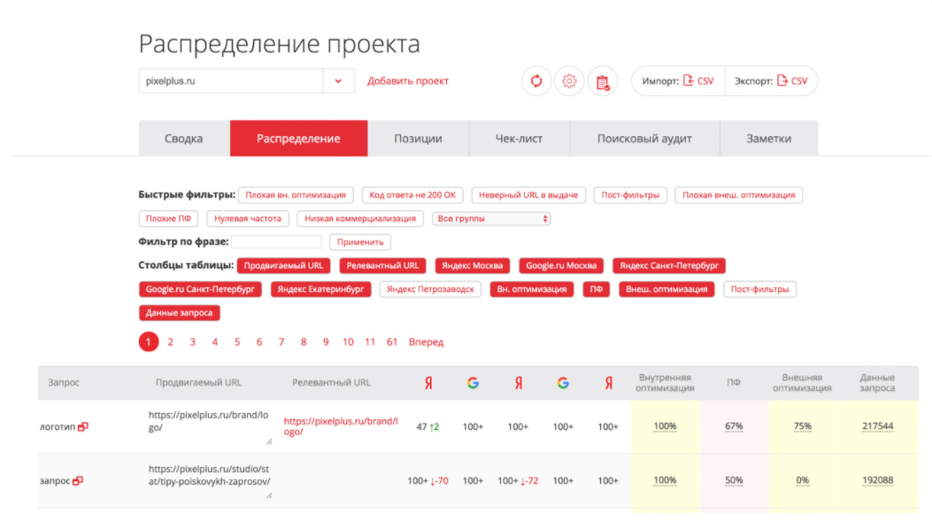932x521 pixels.
Task: Click the Добавить проект link
Action: (x=406, y=80)
